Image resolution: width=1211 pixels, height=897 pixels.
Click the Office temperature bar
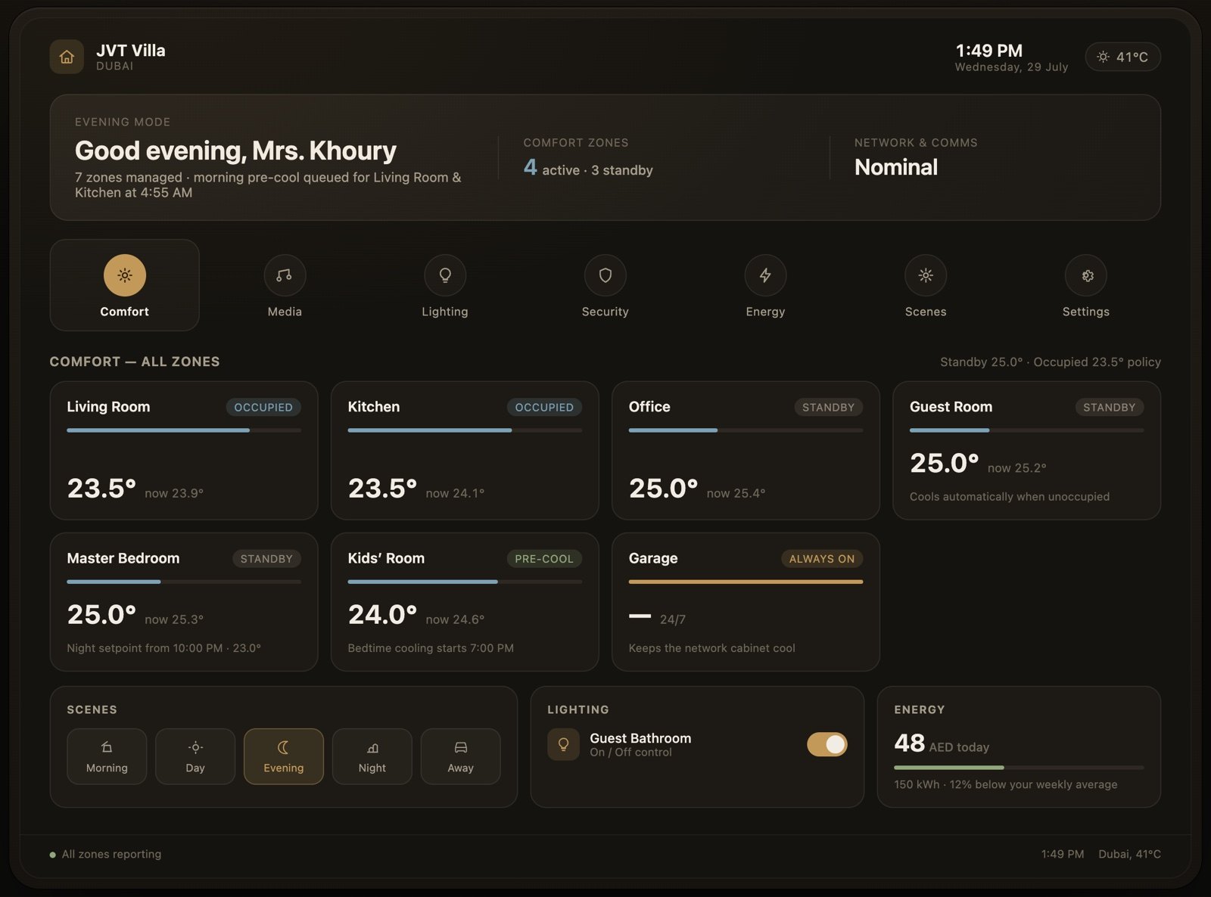click(746, 430)
